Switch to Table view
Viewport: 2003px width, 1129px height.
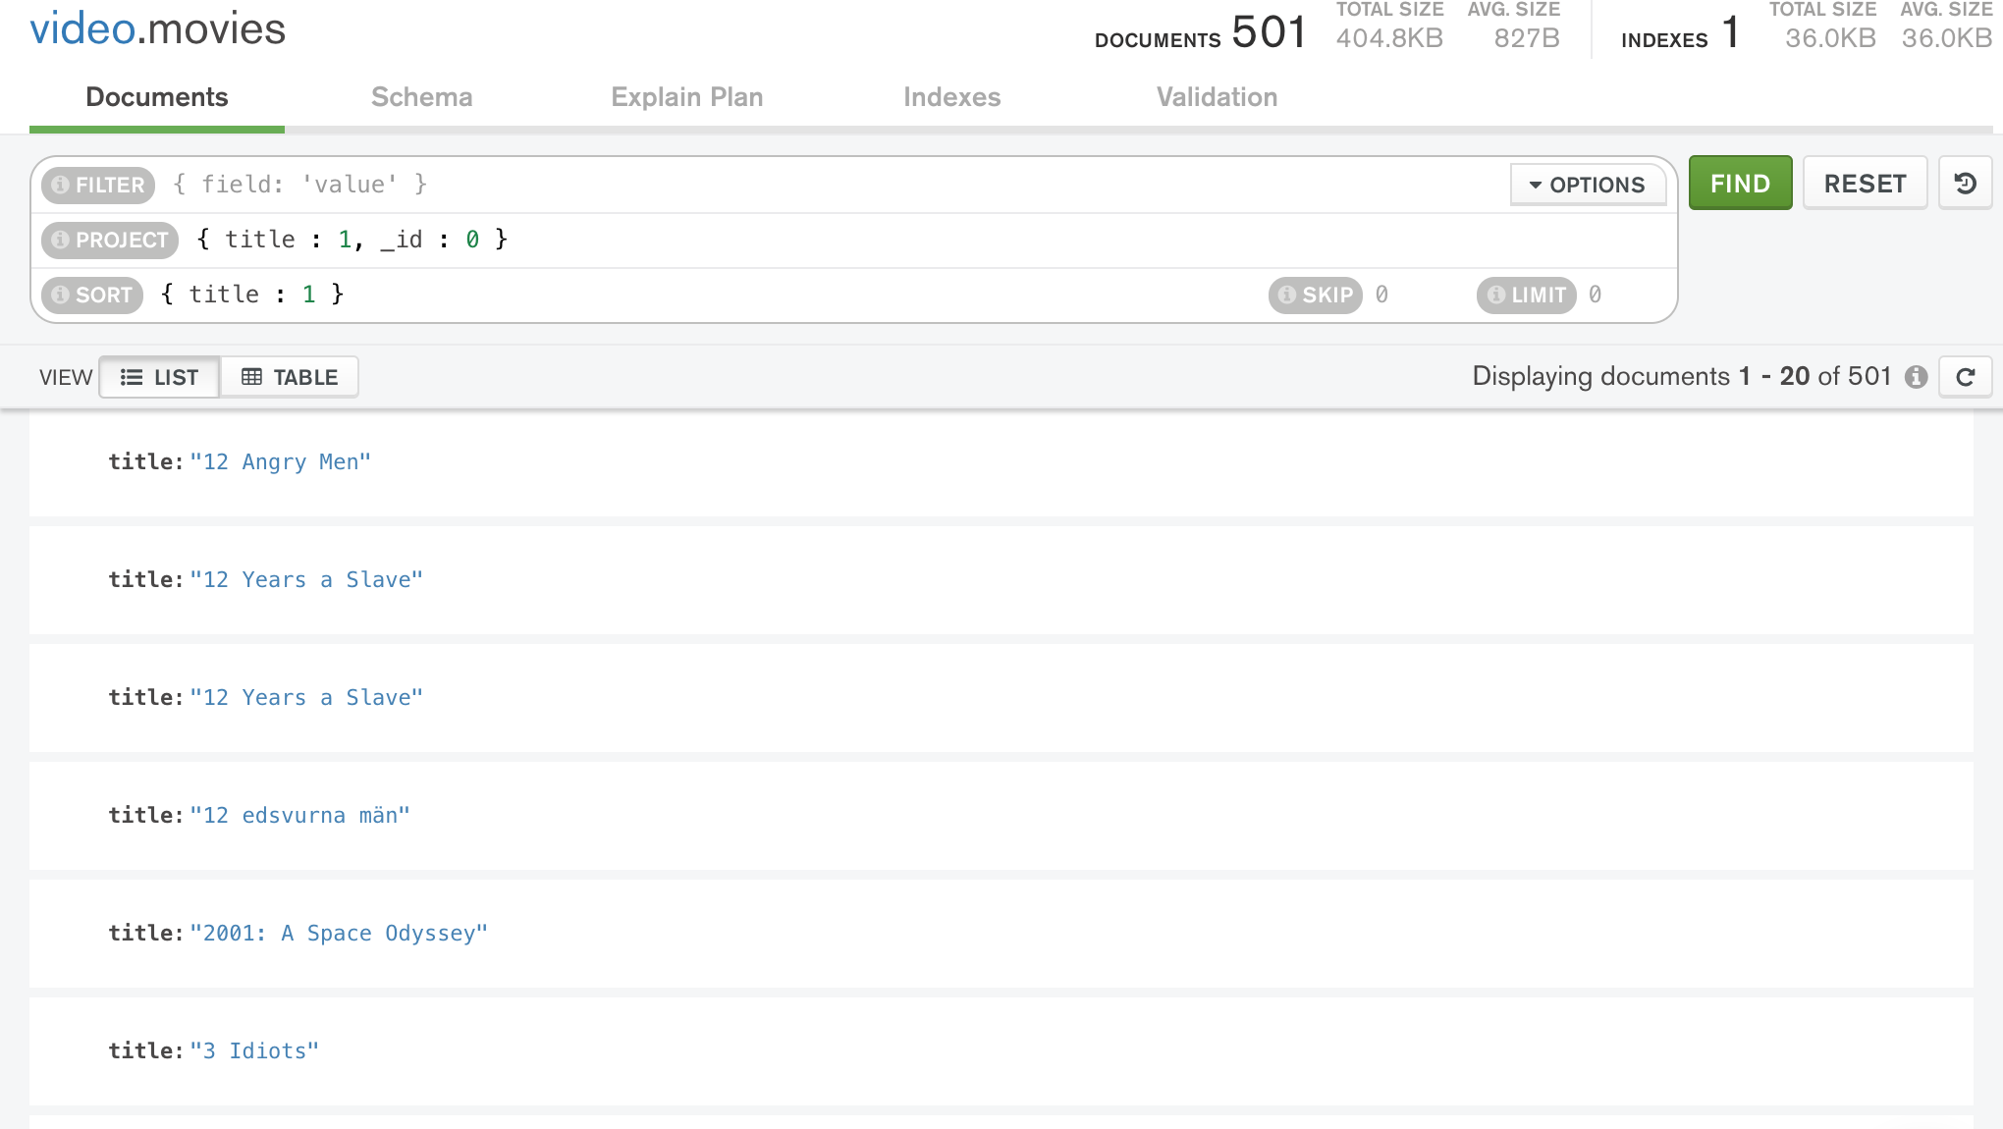tap(290, 377)
